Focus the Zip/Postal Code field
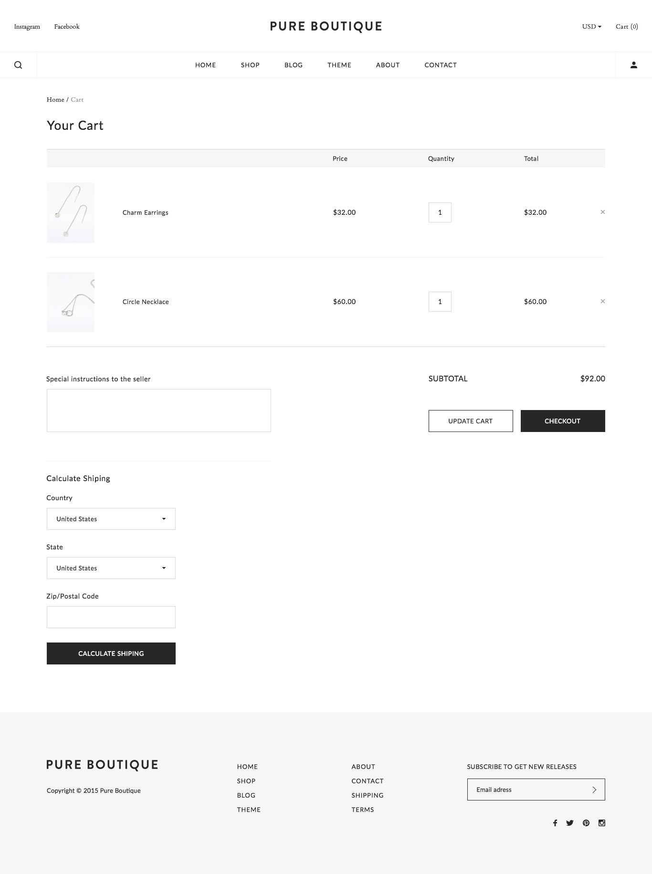The height and width of the screenshot is (874, 652). (x=111, y=617)
